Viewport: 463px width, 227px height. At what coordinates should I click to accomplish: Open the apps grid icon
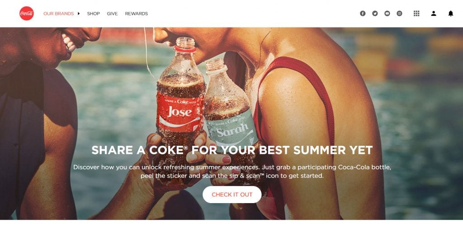click(416, 13)
